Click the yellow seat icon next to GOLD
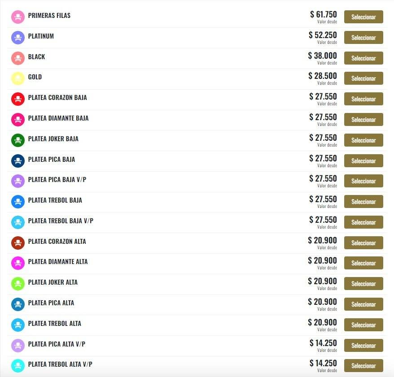Viewport: 394px width, 377px height. point(18,78)
